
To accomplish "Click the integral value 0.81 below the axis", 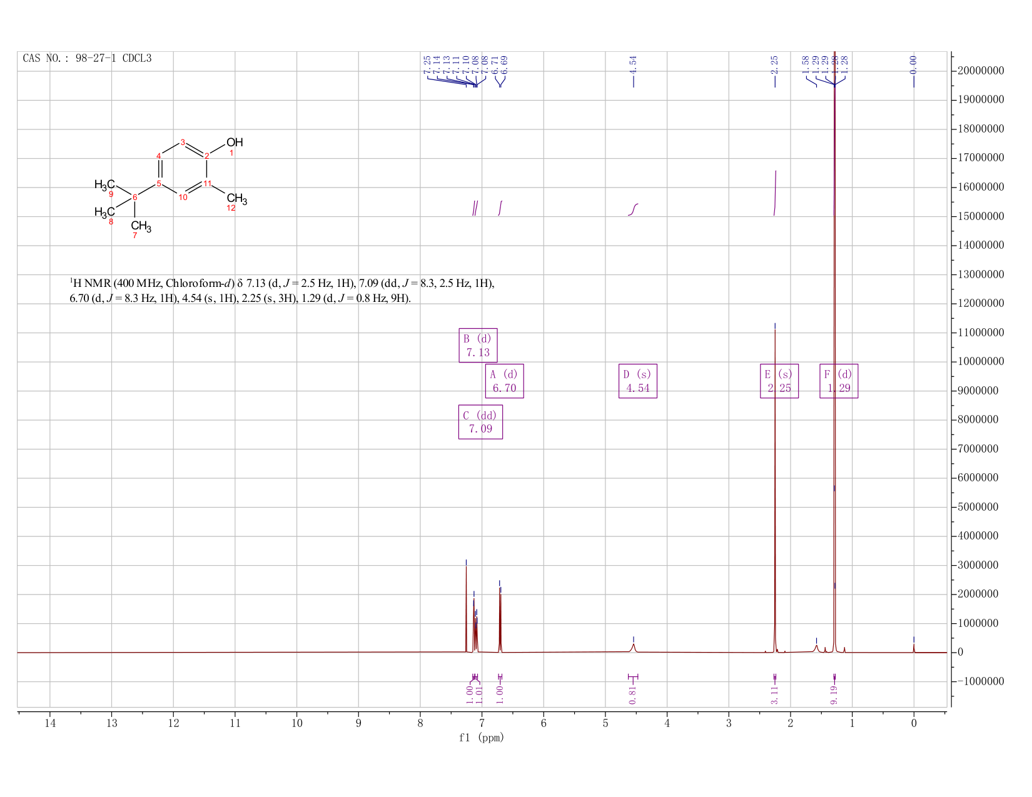I will pyautogui.click(x=633, y=695).
